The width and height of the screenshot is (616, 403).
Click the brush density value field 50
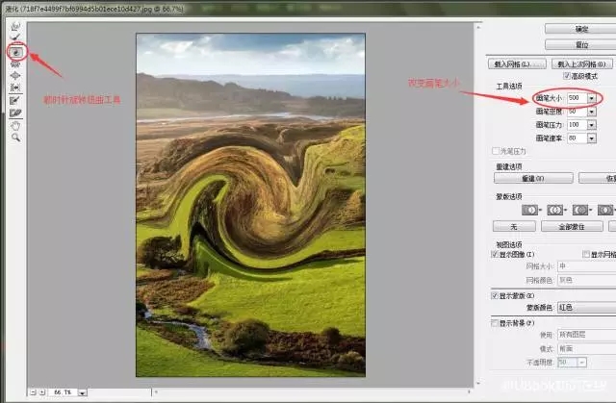pyautogui.click(x=577, y=112)
